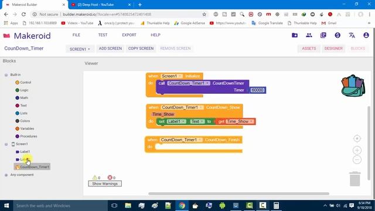
Task: Open the Math blocks category
Action: [22, 98]
